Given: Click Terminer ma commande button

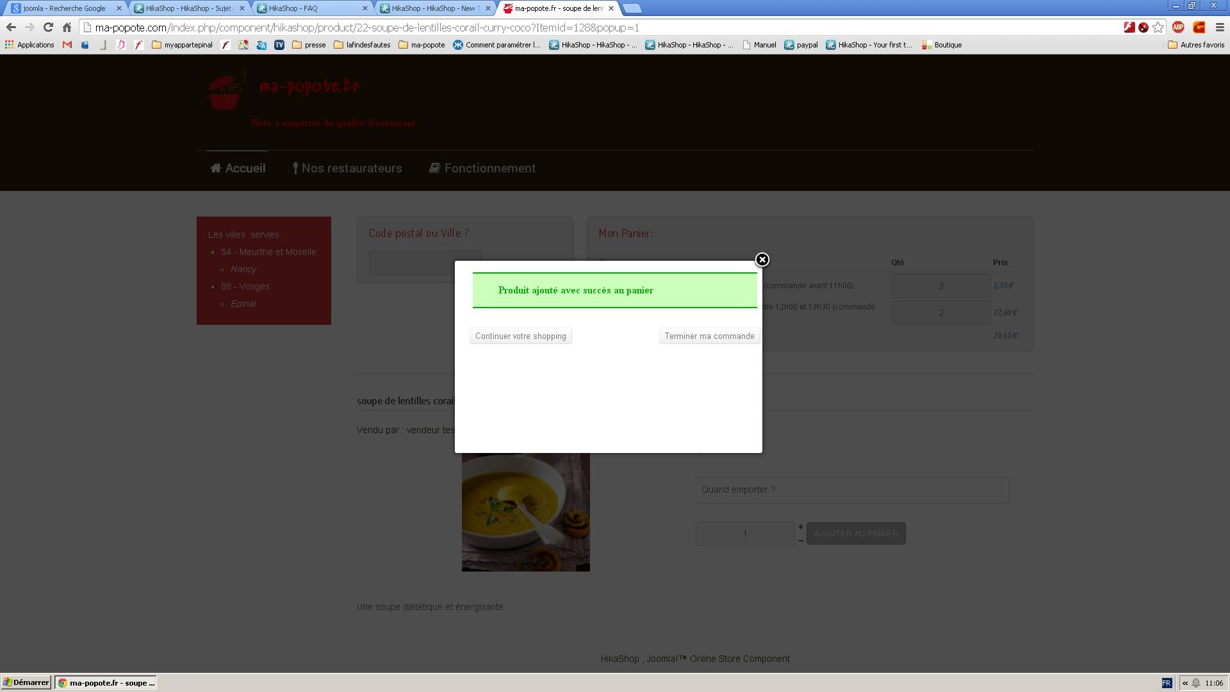Looking at the screenshot, I should [709, 336].
